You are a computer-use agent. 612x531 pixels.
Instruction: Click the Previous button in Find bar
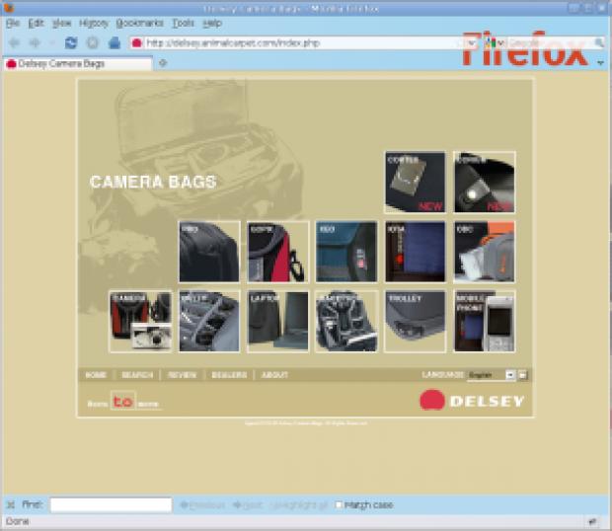coord(202,505)
